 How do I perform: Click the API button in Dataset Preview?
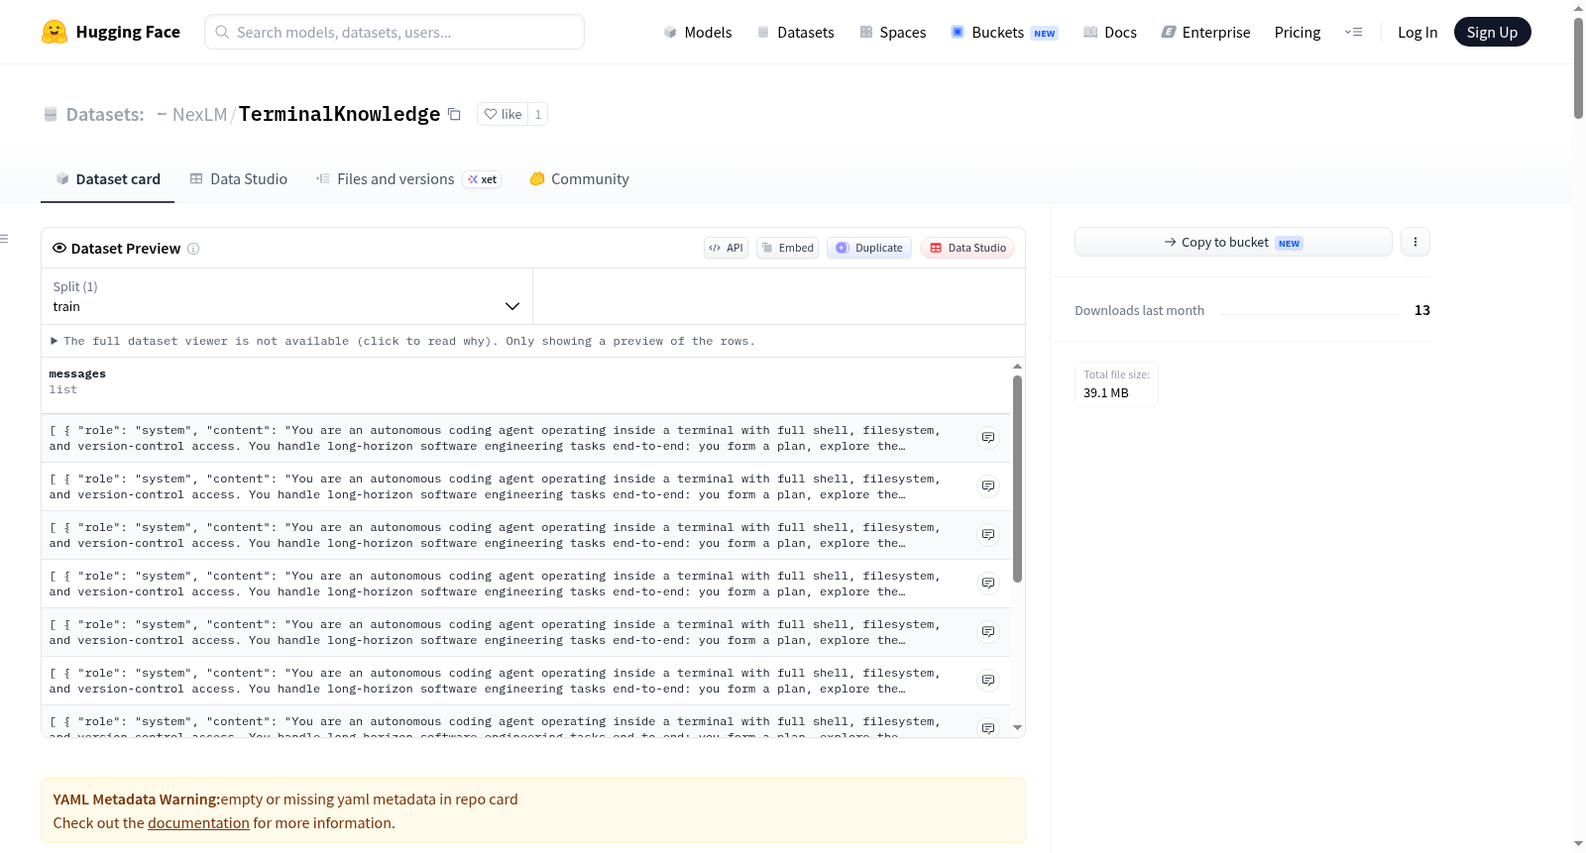point(726,248)
